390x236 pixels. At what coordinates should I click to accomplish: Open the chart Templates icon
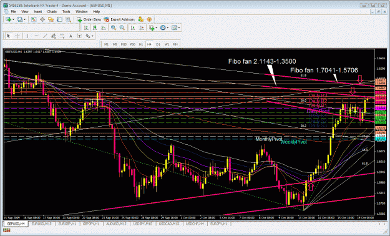pyautogui.click(x=174, y=28)
